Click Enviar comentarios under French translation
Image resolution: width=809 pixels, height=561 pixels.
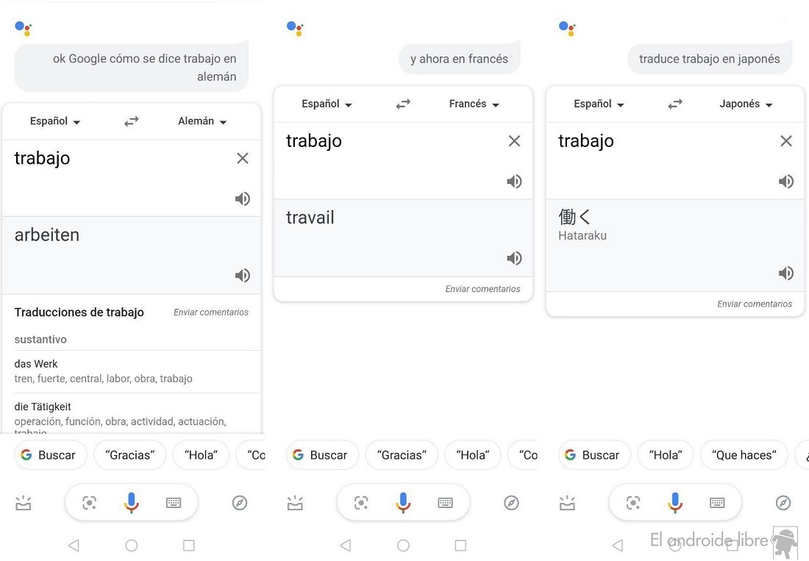[x=482, y=289]
